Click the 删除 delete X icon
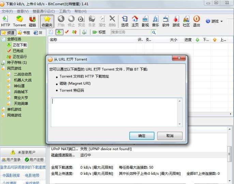Viewport: 234px width, 184px height. coord(112,21)
